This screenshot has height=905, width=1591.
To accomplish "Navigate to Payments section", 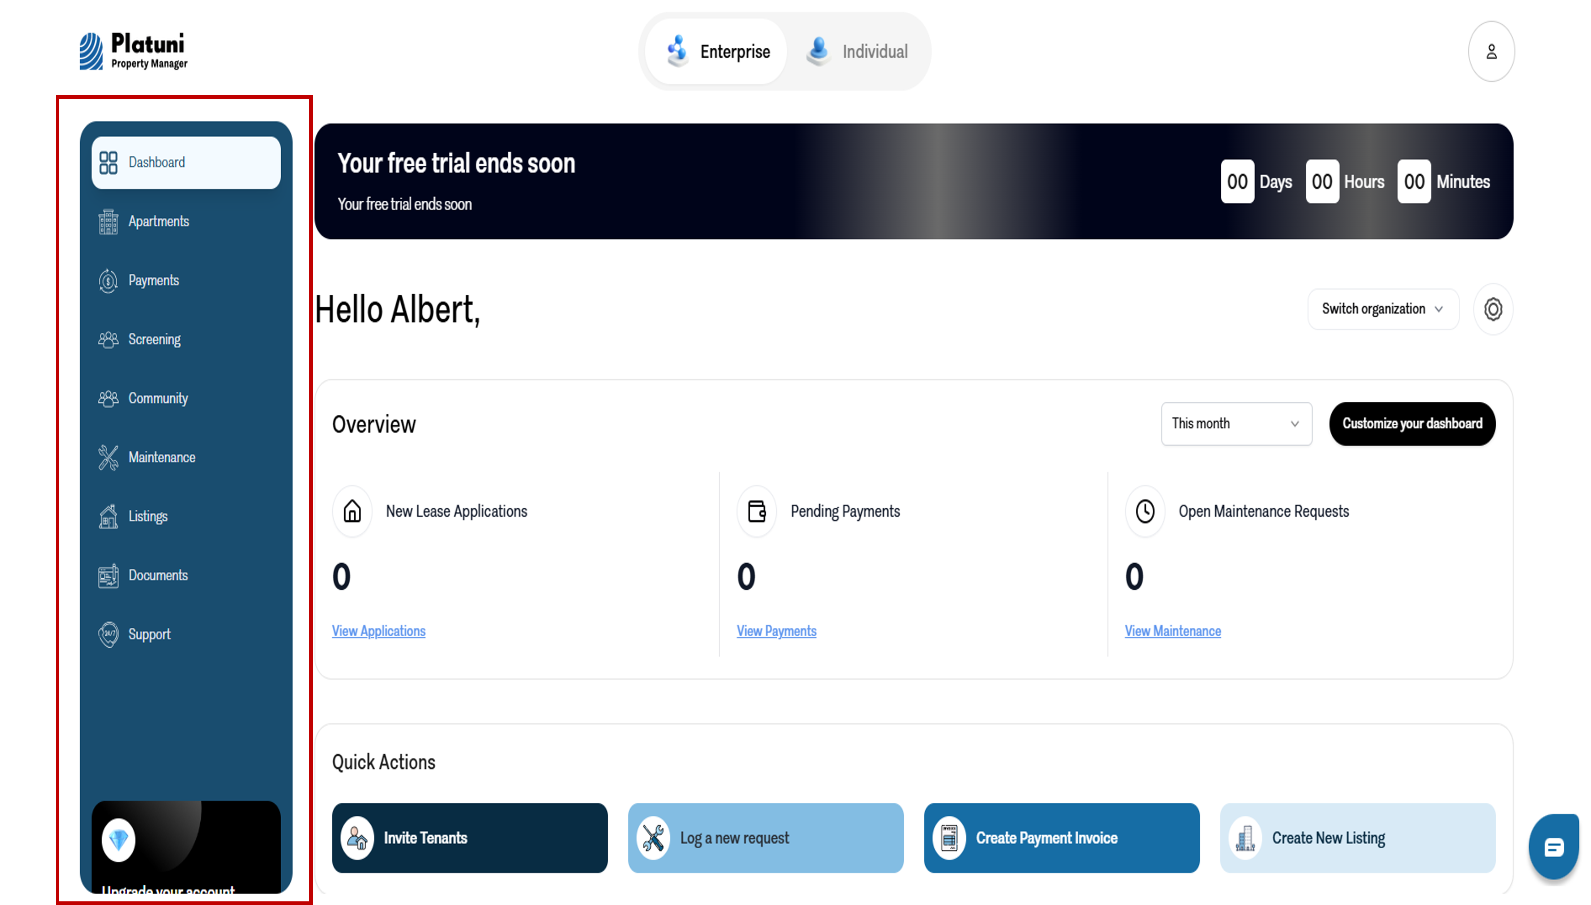I will pyautogui.click(x=186, y=281).
